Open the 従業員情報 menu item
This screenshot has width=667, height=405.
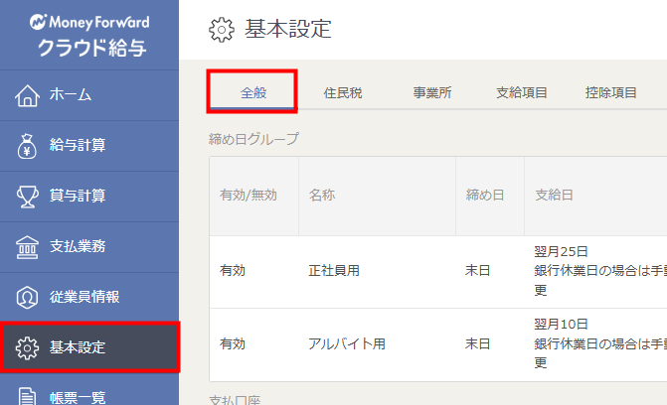point(84,297)
